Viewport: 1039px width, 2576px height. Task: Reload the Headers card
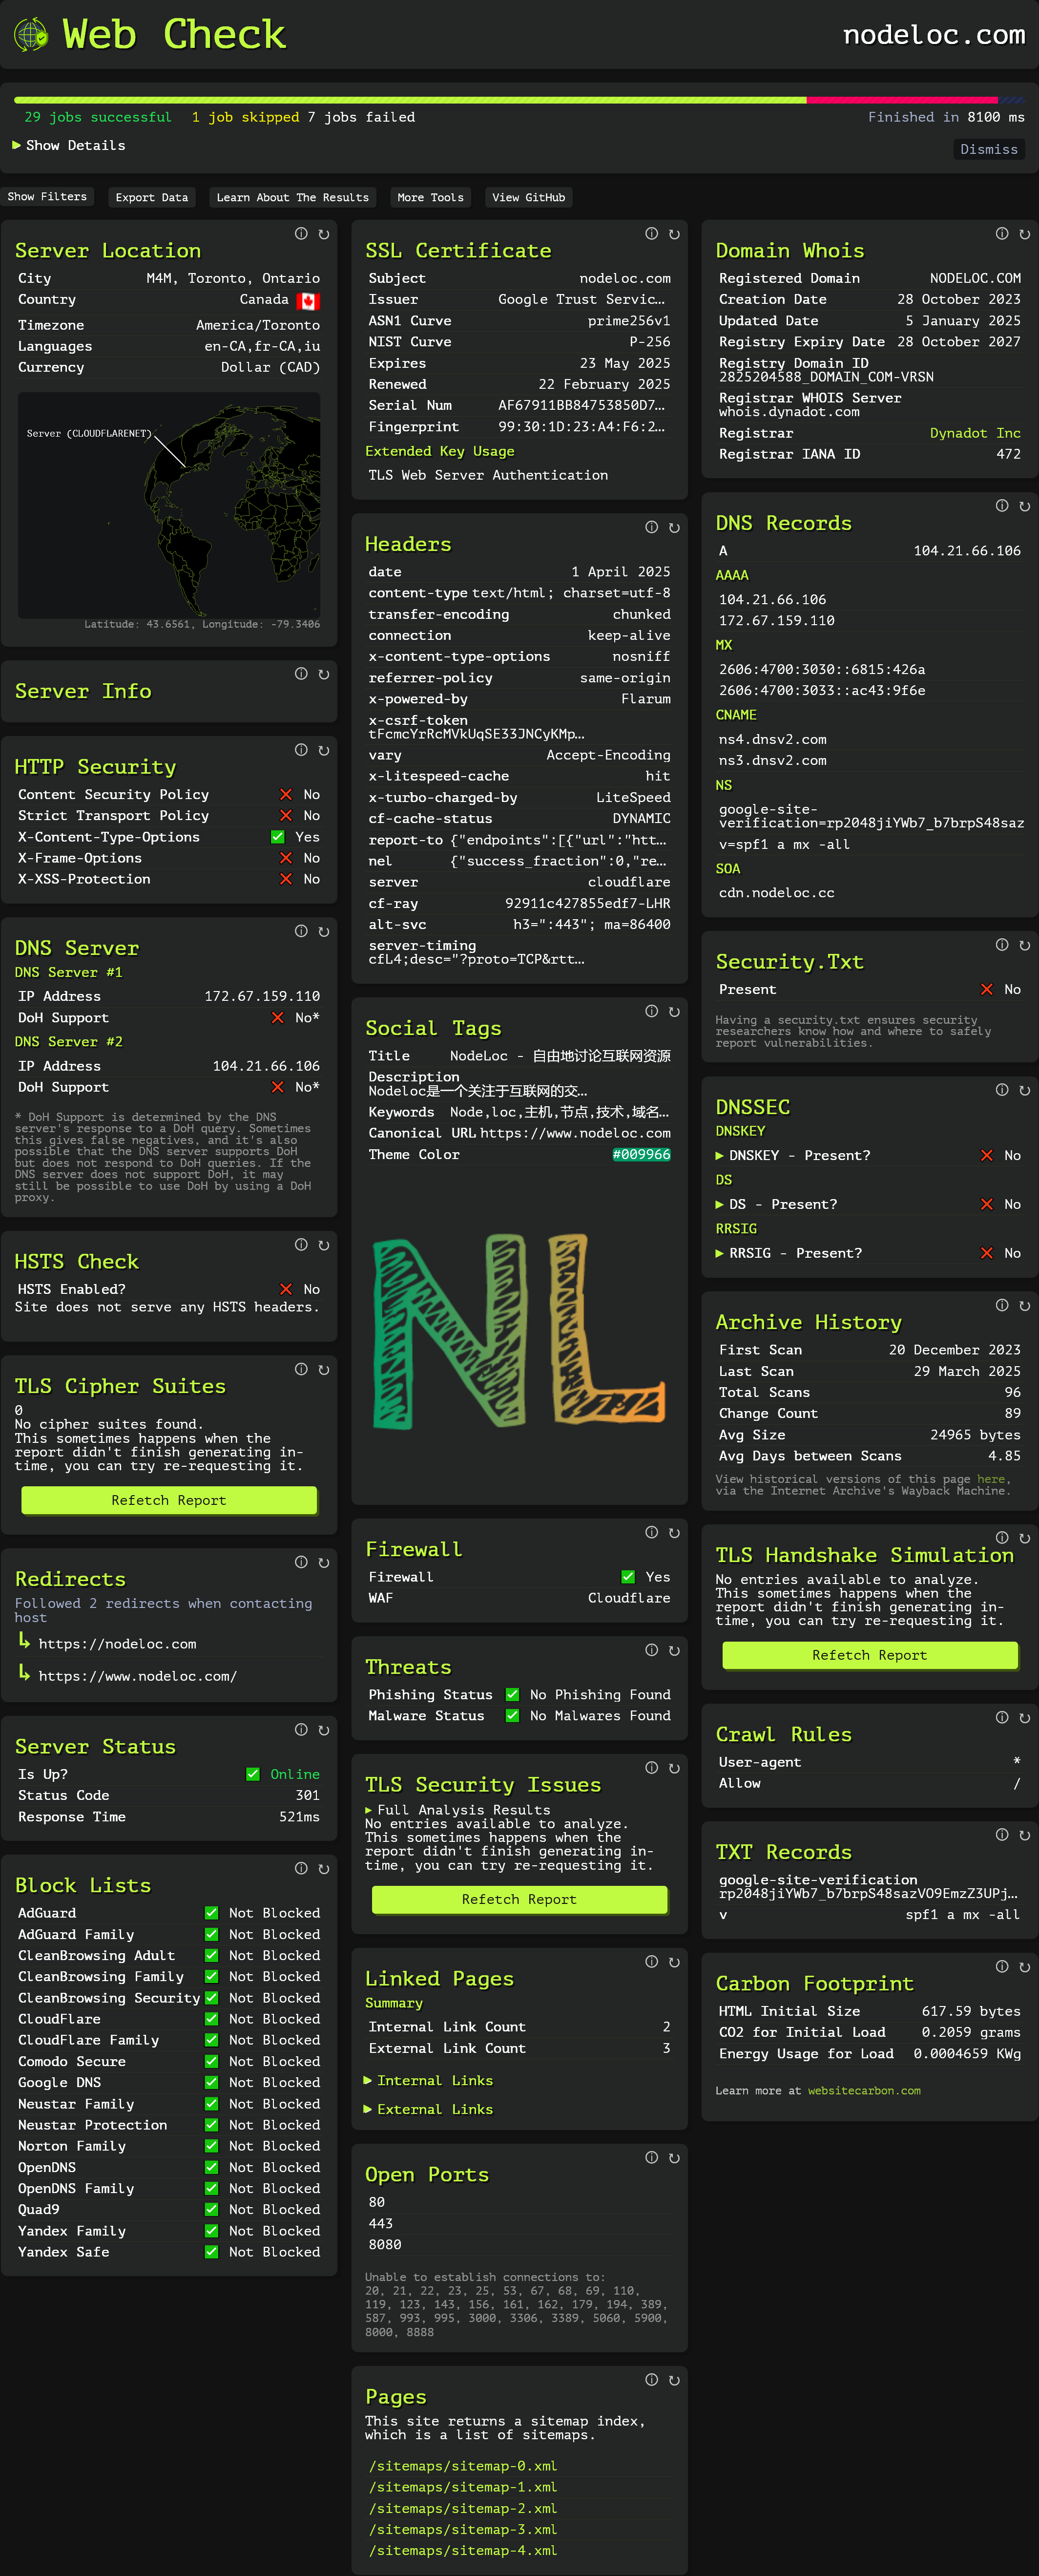[674, 527]
